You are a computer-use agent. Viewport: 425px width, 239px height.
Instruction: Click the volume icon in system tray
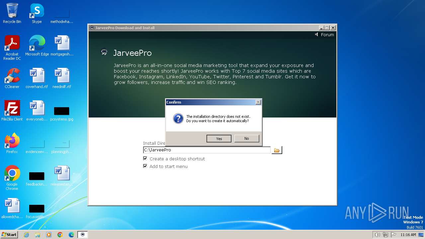click(x=377, y=235)
